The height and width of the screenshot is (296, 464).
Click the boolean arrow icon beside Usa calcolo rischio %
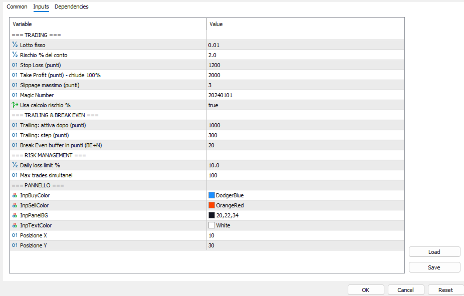point(15,105)
